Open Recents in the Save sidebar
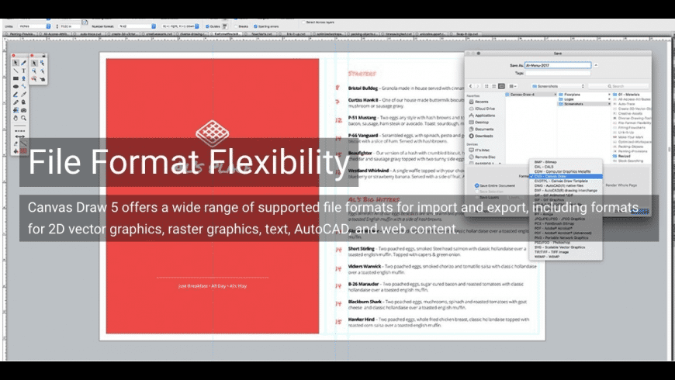675x380 pixels. (x=479, y=102)
